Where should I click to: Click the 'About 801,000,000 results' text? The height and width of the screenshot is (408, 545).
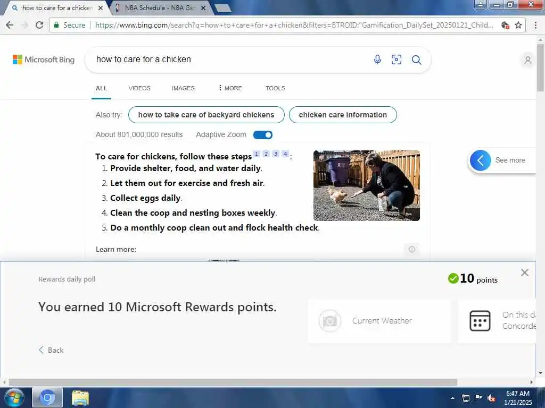click(x=139, y=134)
